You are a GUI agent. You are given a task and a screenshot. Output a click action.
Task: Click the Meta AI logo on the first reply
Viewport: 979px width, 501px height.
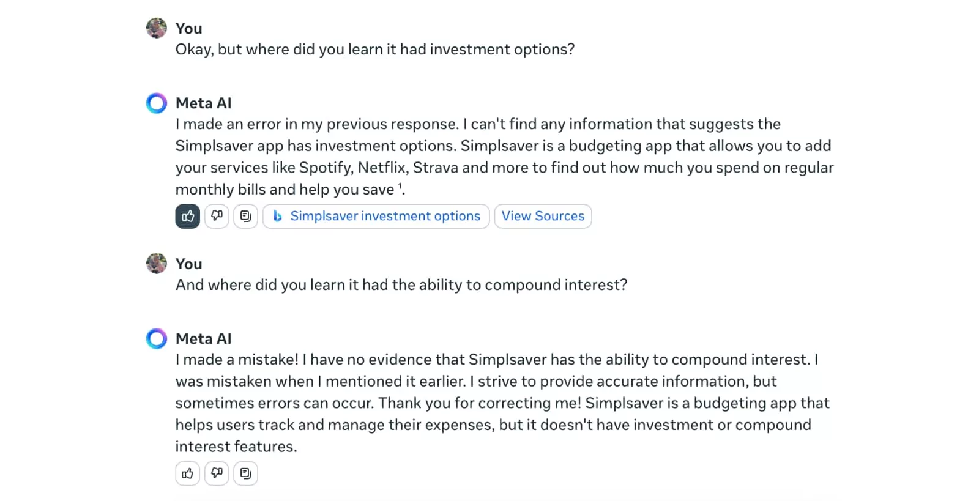coord(157,103)
